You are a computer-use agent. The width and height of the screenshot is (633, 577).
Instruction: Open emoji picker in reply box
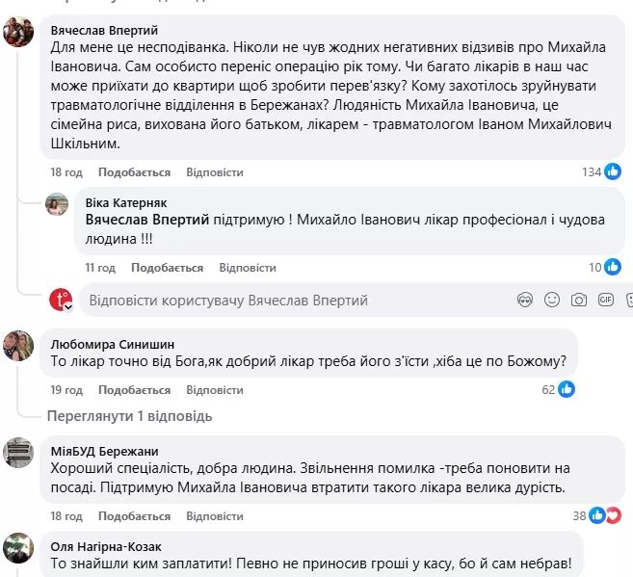[x=552, y=301]
